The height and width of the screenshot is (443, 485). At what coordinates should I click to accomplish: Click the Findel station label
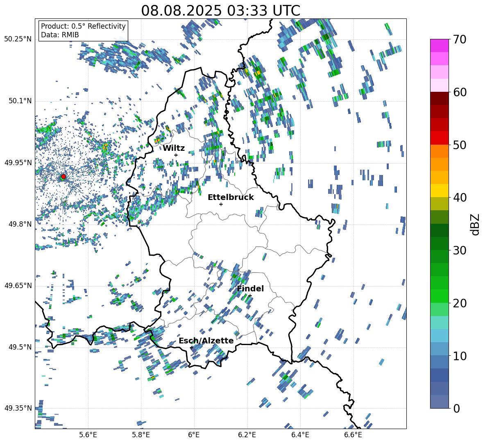point(250,289)
